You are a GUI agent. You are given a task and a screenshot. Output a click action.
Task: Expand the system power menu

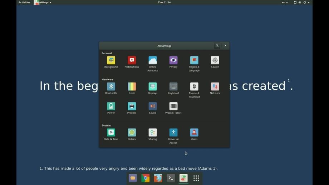[x=306, y=2]
